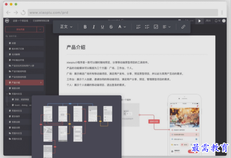Click the page icon beside 权限说明

point(10,122)
